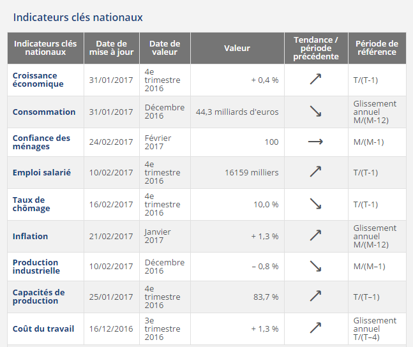Screen dimensions: 413x347
Task: Open the Coût du travail link
Action: click(x=43, y=329)
